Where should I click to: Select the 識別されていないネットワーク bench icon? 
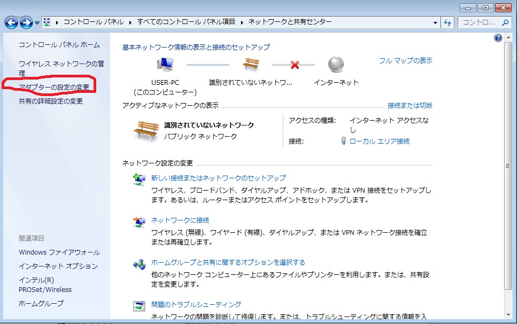pos(142,130)
